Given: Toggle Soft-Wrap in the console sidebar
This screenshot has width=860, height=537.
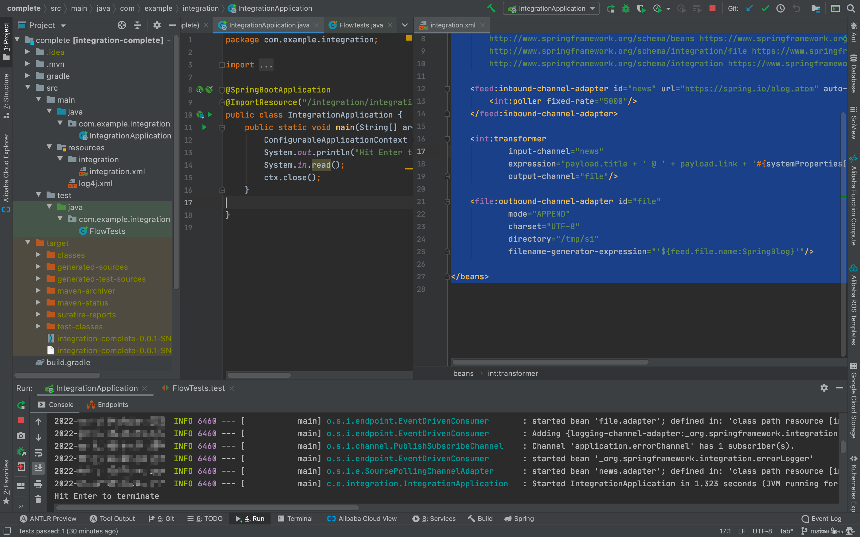Looking at the screenshot, I should [39, 453].
